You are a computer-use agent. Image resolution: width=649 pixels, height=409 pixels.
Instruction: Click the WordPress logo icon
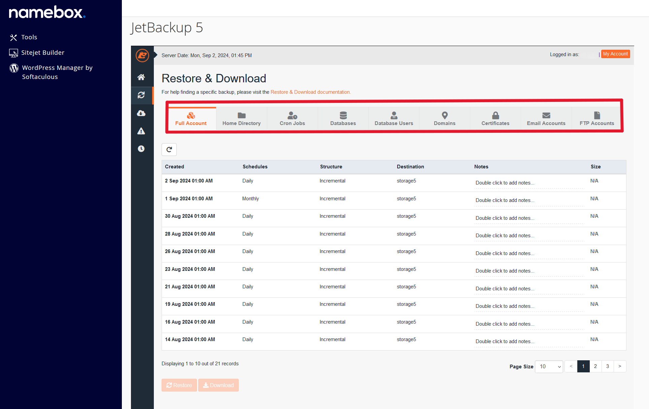[x=14, y=68]
